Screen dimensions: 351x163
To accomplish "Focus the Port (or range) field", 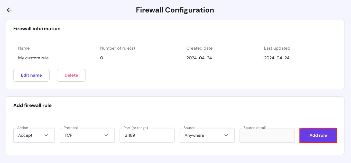I will coord(147,135).
